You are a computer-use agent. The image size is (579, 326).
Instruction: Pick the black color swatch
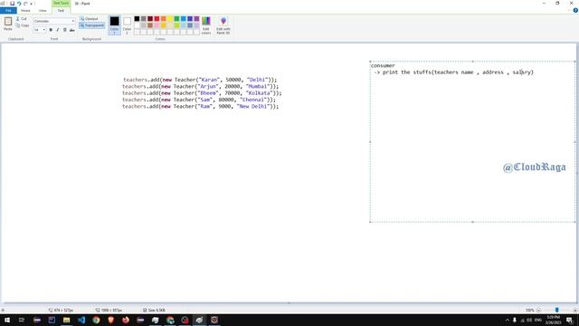pyautogui.click(x=137, y=18)
